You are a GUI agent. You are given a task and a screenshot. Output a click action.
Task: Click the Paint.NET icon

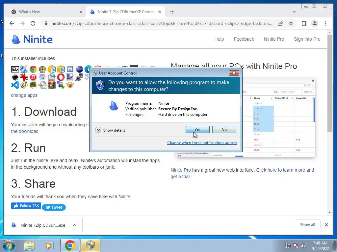pos(70,77)
